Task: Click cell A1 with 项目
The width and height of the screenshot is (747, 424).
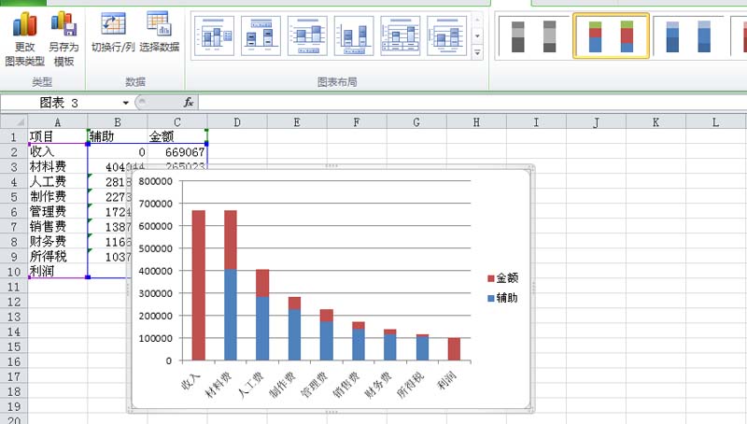Action: click(x=58, y=136)
